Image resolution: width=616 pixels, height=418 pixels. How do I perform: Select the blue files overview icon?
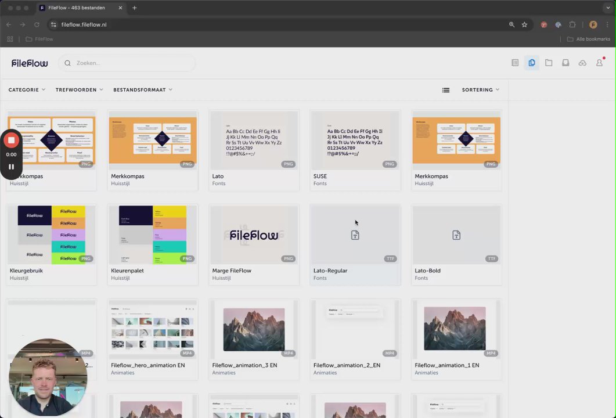click(532, 63)
